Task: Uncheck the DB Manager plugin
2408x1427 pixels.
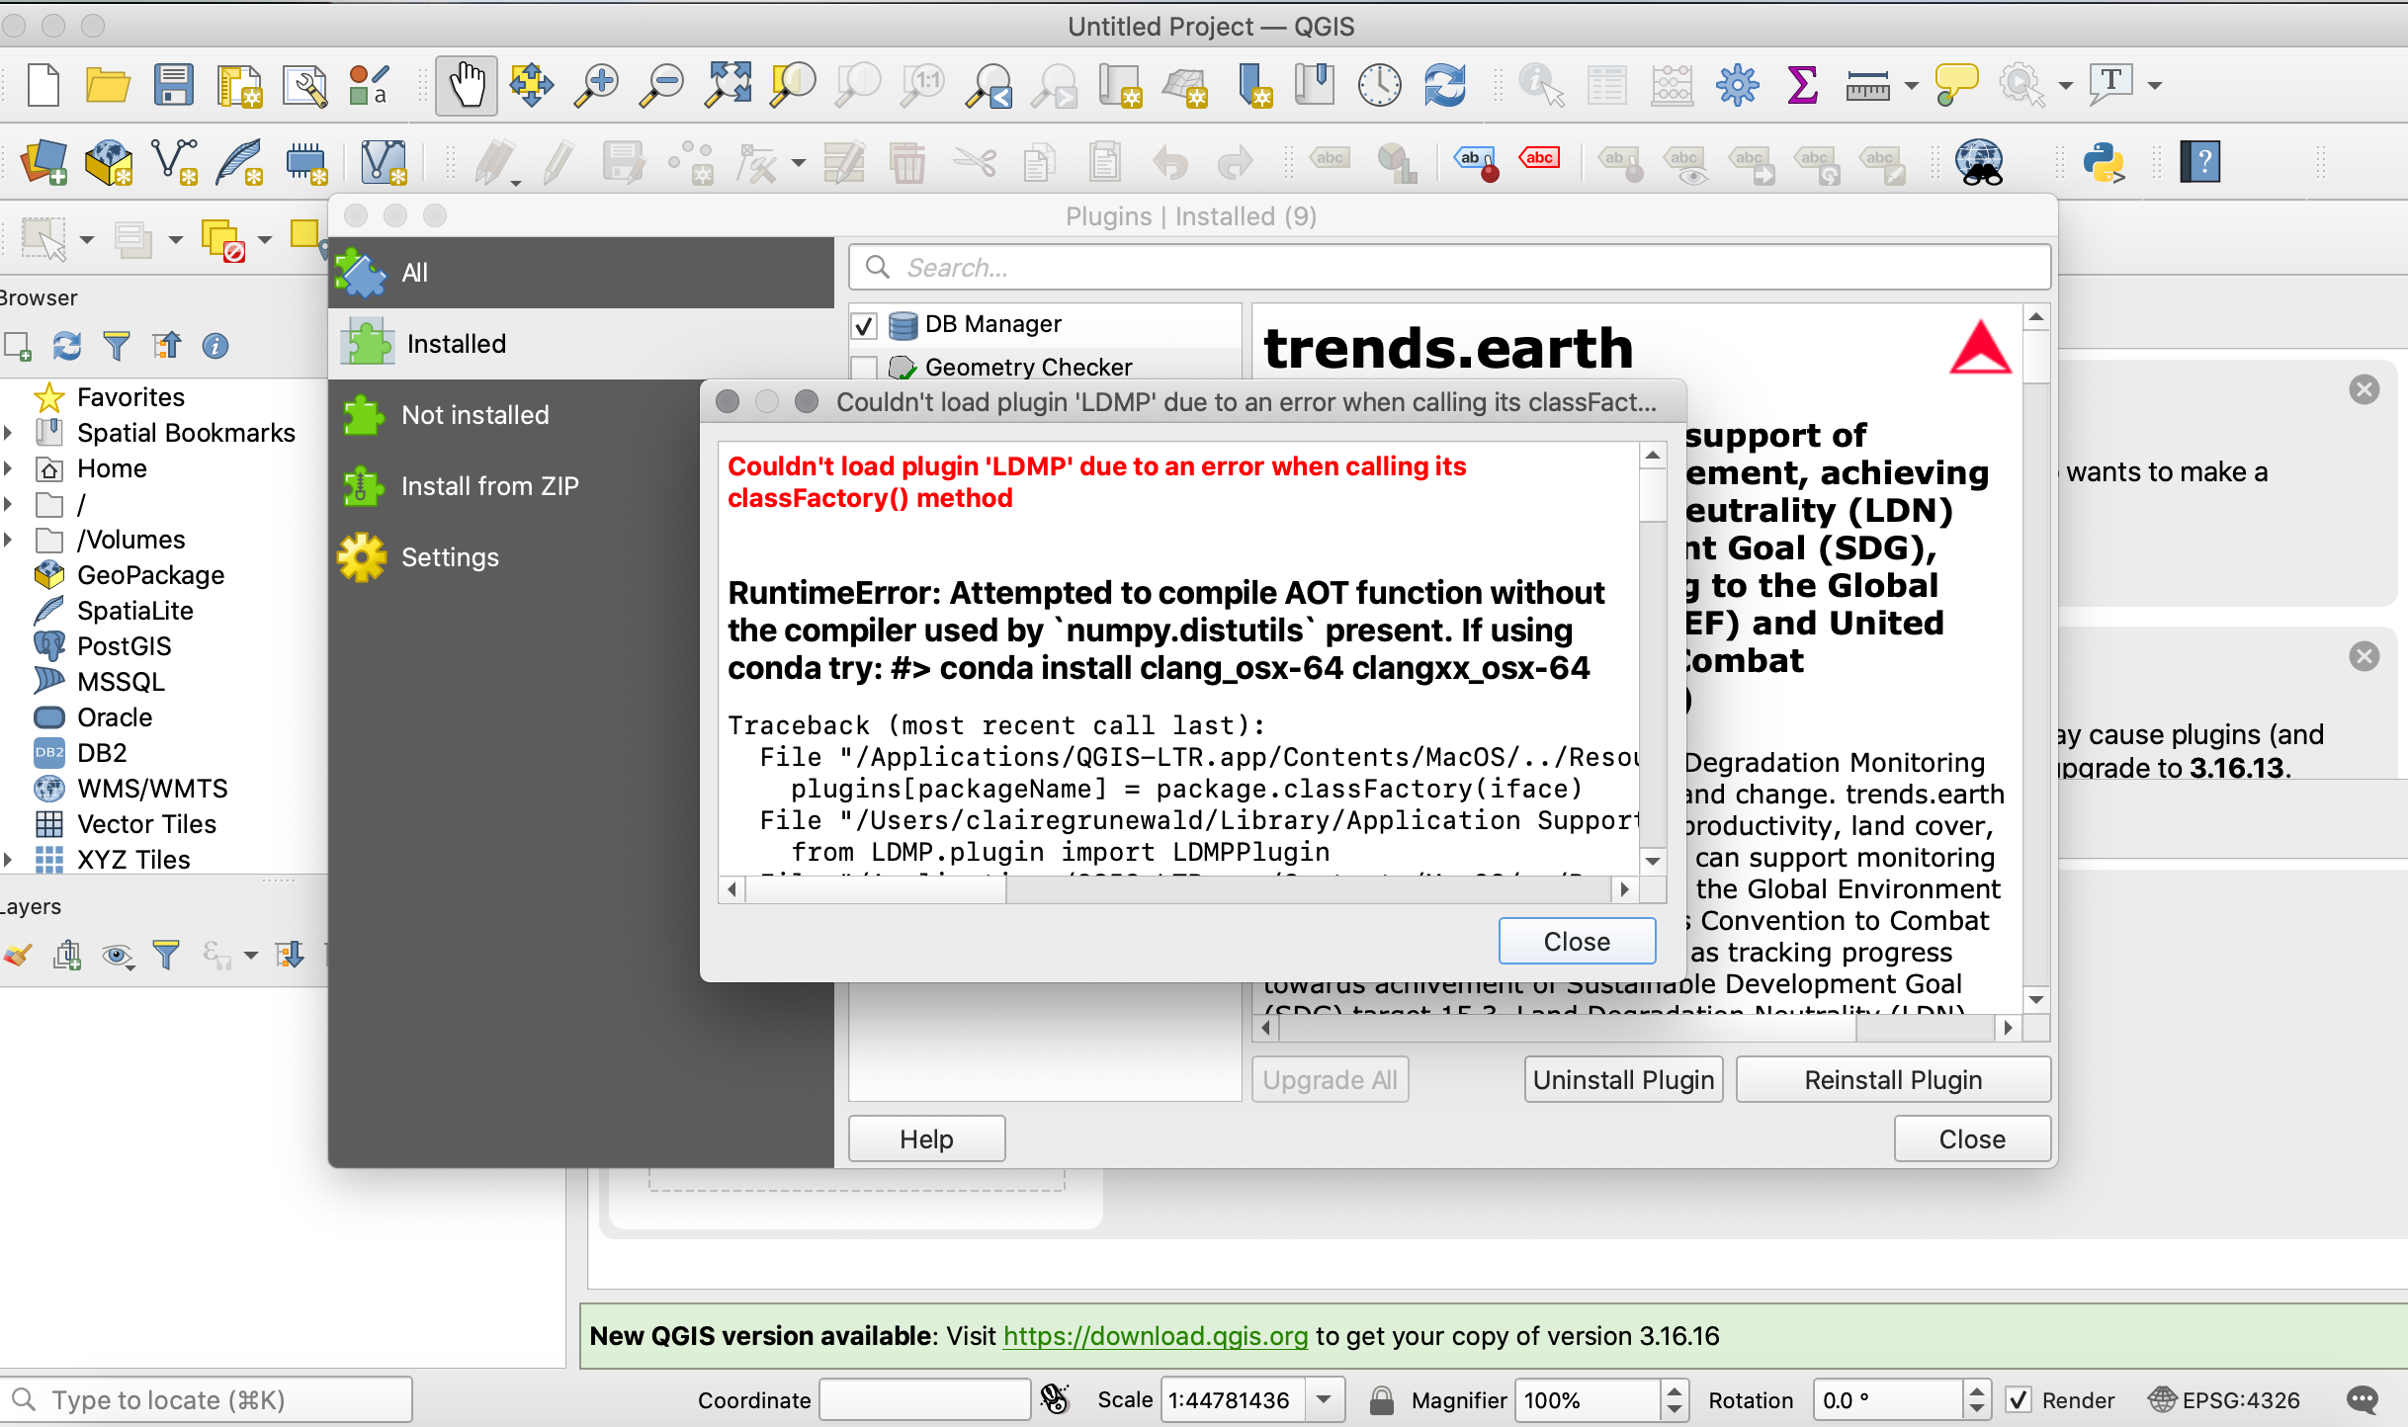Action: [x=863, y=325]
